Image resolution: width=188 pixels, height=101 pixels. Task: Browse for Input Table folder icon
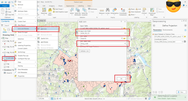tap(124, 28)
